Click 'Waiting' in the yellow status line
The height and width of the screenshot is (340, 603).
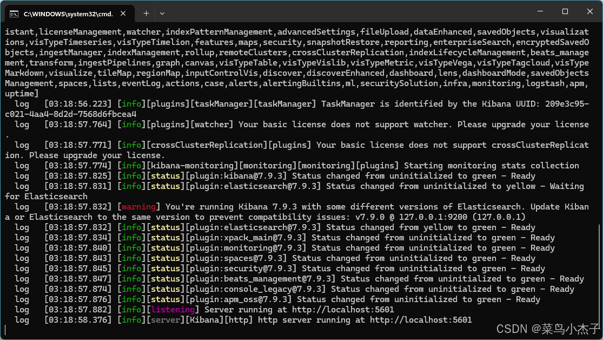[x=567, y=186]
